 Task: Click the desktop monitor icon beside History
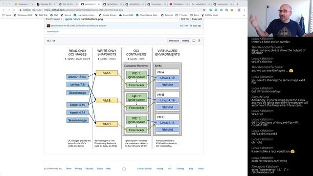click(x=194, y=41)
